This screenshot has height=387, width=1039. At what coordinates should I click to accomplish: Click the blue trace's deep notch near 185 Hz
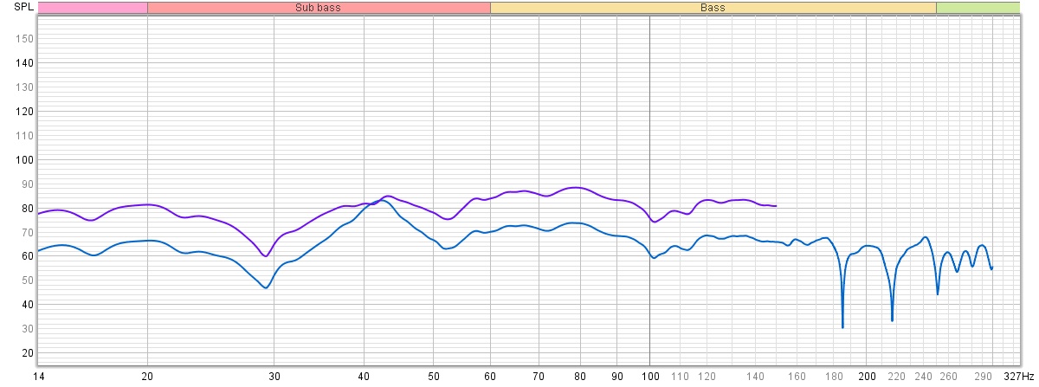pos(842,326)
